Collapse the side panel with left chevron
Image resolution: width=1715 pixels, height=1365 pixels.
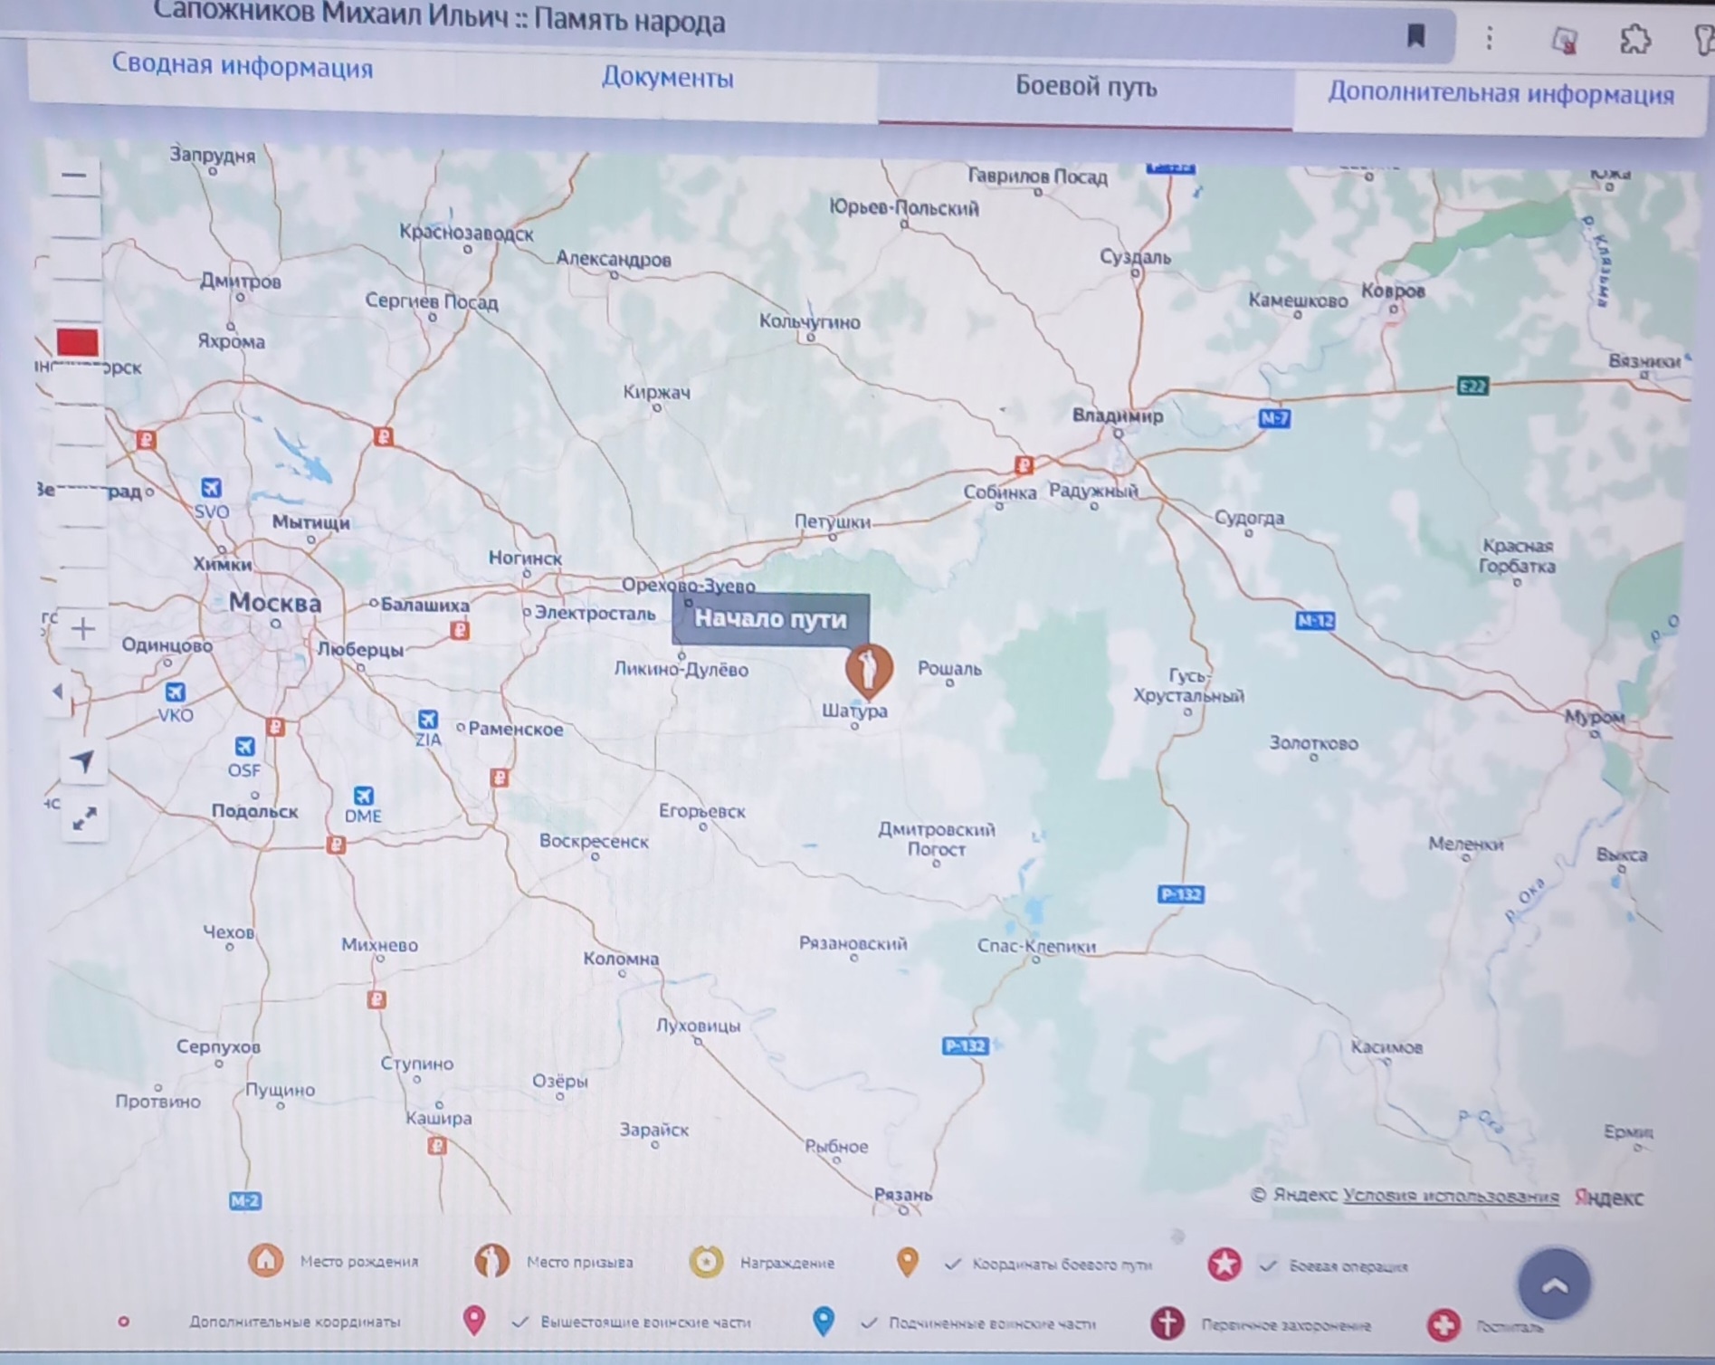point(58,692)
